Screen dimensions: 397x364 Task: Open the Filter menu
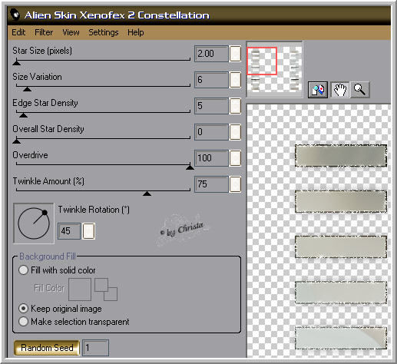click(44, 32)
